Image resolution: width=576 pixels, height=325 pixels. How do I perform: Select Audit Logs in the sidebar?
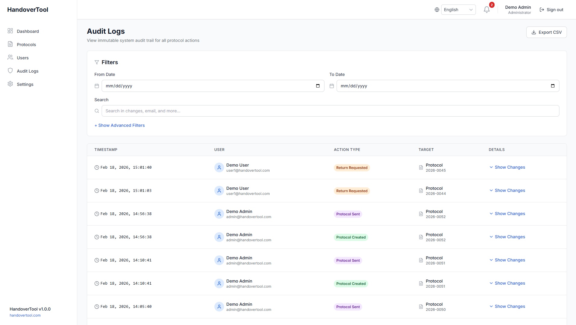pos(27,71)
